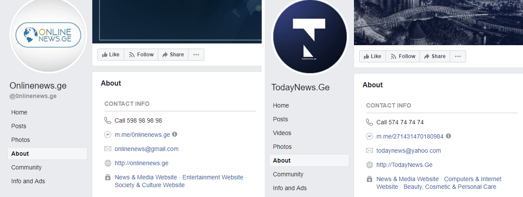Open the m.me/271431470180984 Messenger link
The width and height of the screenshot is (523, 197).
tap(410, 136)
